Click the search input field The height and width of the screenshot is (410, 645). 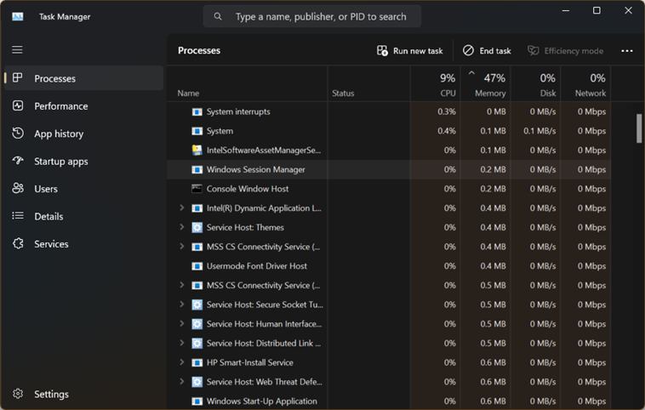[x=312, y=16]
